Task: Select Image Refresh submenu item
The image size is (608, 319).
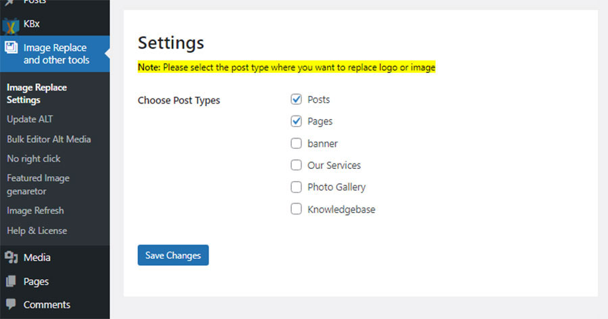Action: (x=35, y=210)
